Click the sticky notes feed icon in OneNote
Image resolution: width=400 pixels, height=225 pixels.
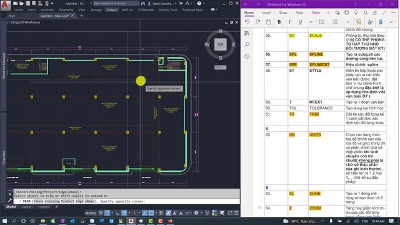click(x=346, y=12)
